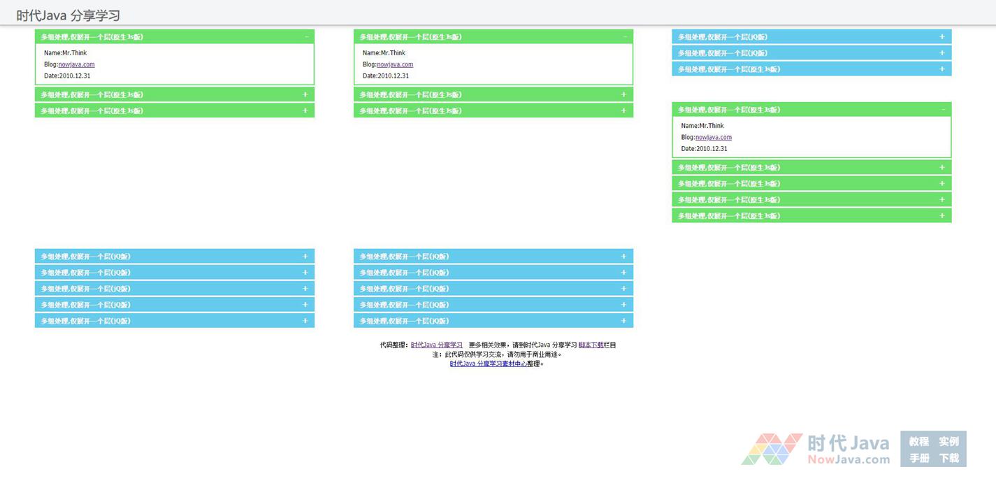
Task: Click the plus icon on the first top-right blue bar
Action: [x=942, y=37]
